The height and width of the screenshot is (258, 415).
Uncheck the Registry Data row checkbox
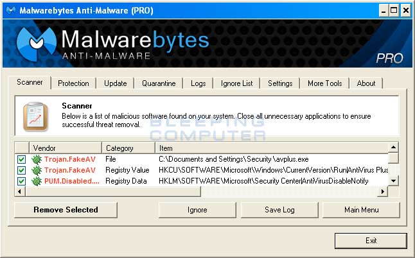(21, 181)
